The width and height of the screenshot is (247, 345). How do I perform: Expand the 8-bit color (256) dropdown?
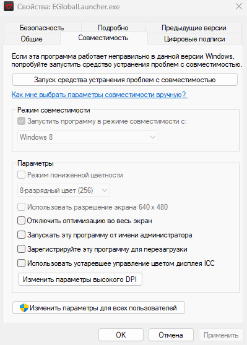point(64,190)
